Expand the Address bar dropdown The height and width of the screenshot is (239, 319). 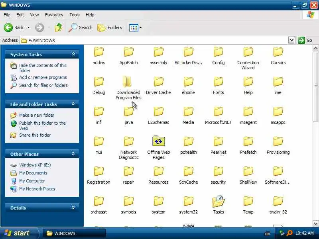(x=291, y=40)
